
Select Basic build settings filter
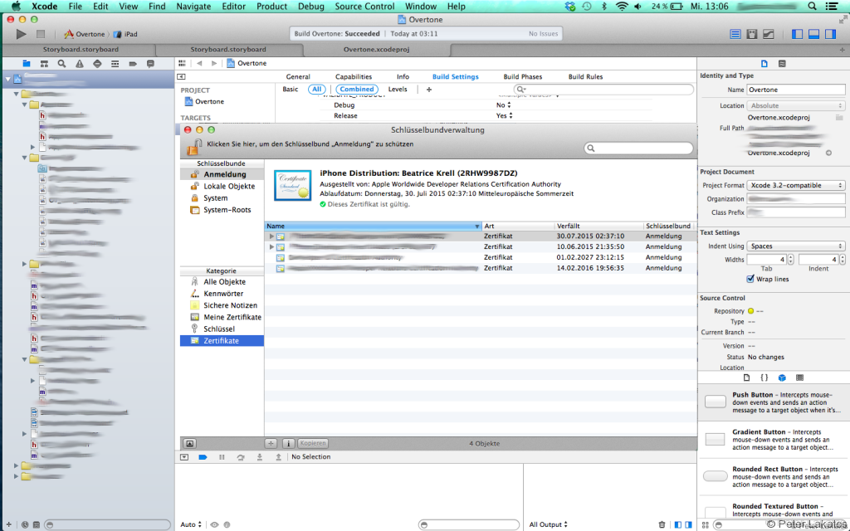tap(291, 90)
